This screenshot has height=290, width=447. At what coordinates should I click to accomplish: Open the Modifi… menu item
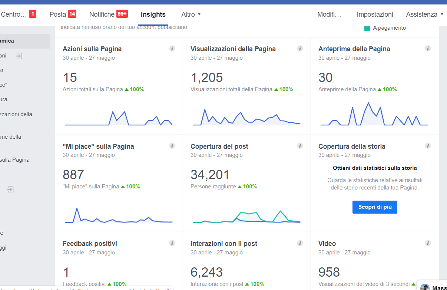click(329, 14)
